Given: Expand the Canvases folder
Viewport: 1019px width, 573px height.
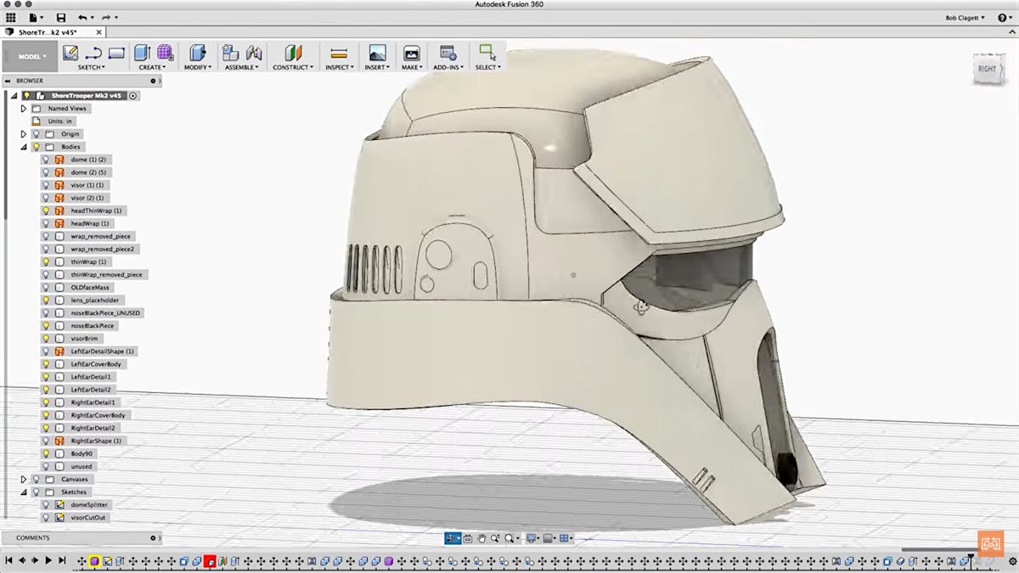Looking at the screenshot, I should pos(24,479).
